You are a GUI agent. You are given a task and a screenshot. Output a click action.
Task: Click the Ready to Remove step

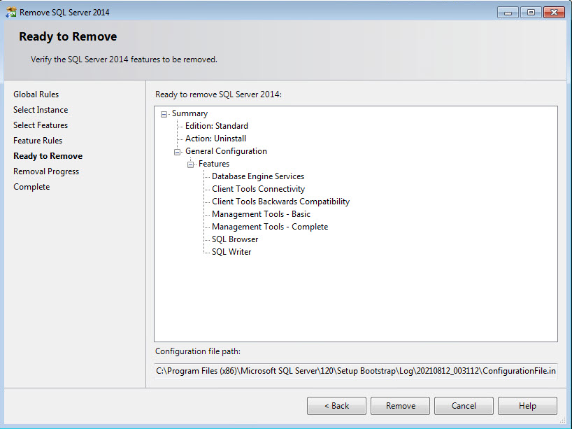(48, 156)
